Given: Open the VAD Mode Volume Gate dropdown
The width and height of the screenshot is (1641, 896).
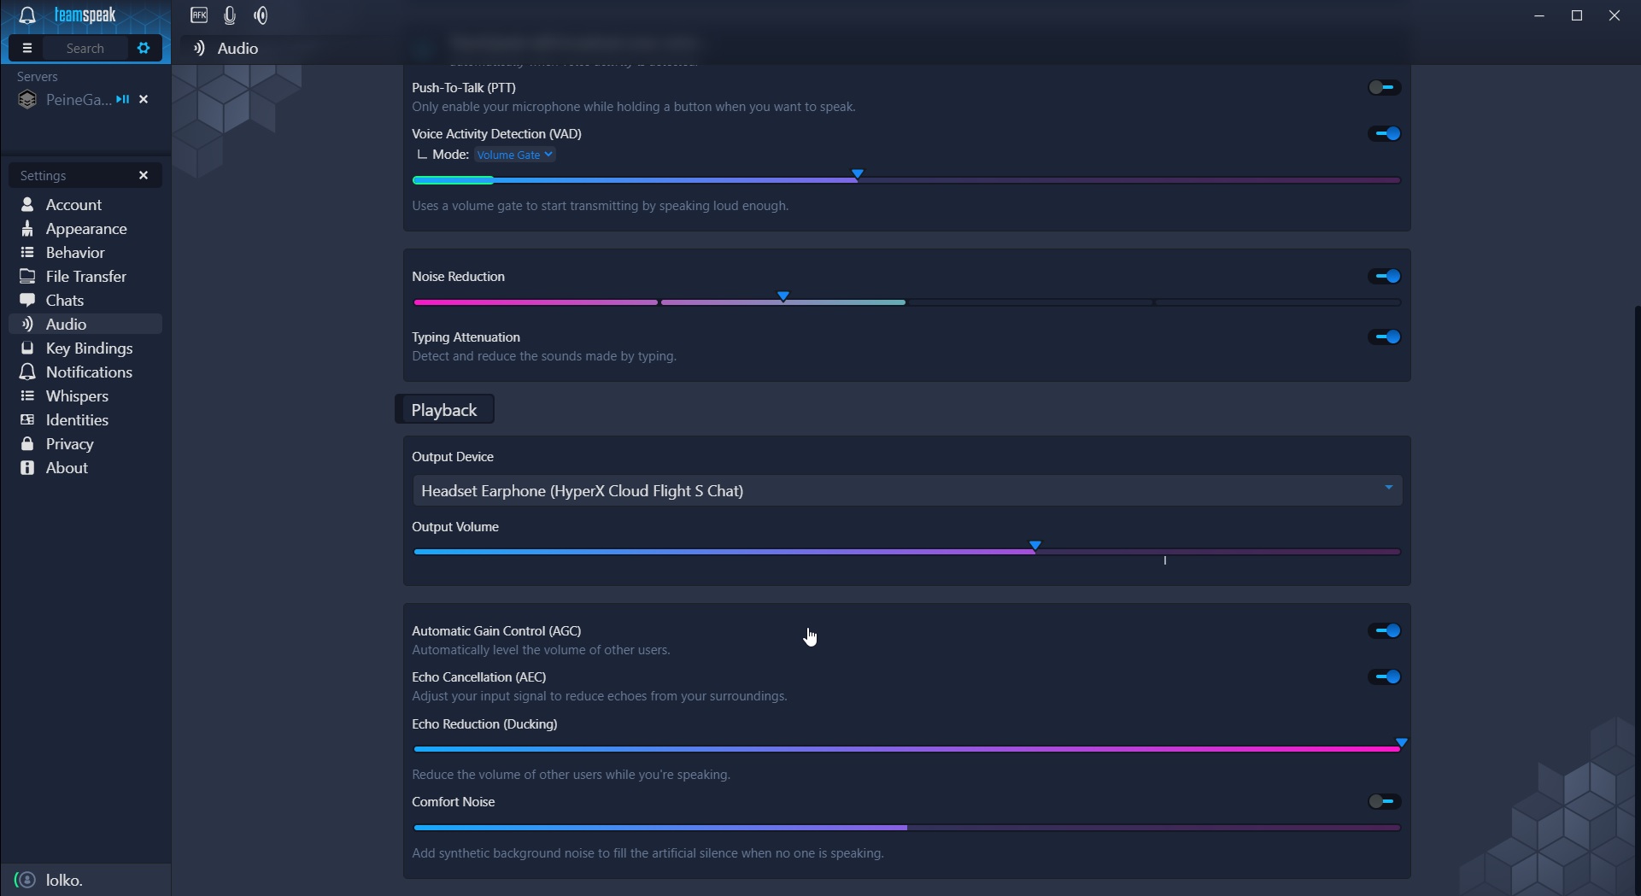Looking at the screenshot, I should pyautogui.click(x=514, y=155).
